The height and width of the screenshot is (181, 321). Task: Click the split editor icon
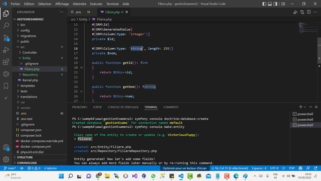click(x=309, y=12)
